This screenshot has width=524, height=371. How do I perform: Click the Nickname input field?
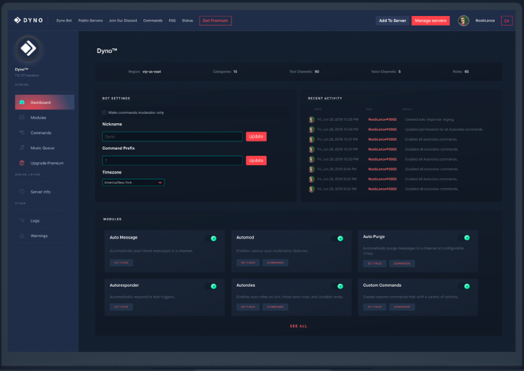(172, 136)
